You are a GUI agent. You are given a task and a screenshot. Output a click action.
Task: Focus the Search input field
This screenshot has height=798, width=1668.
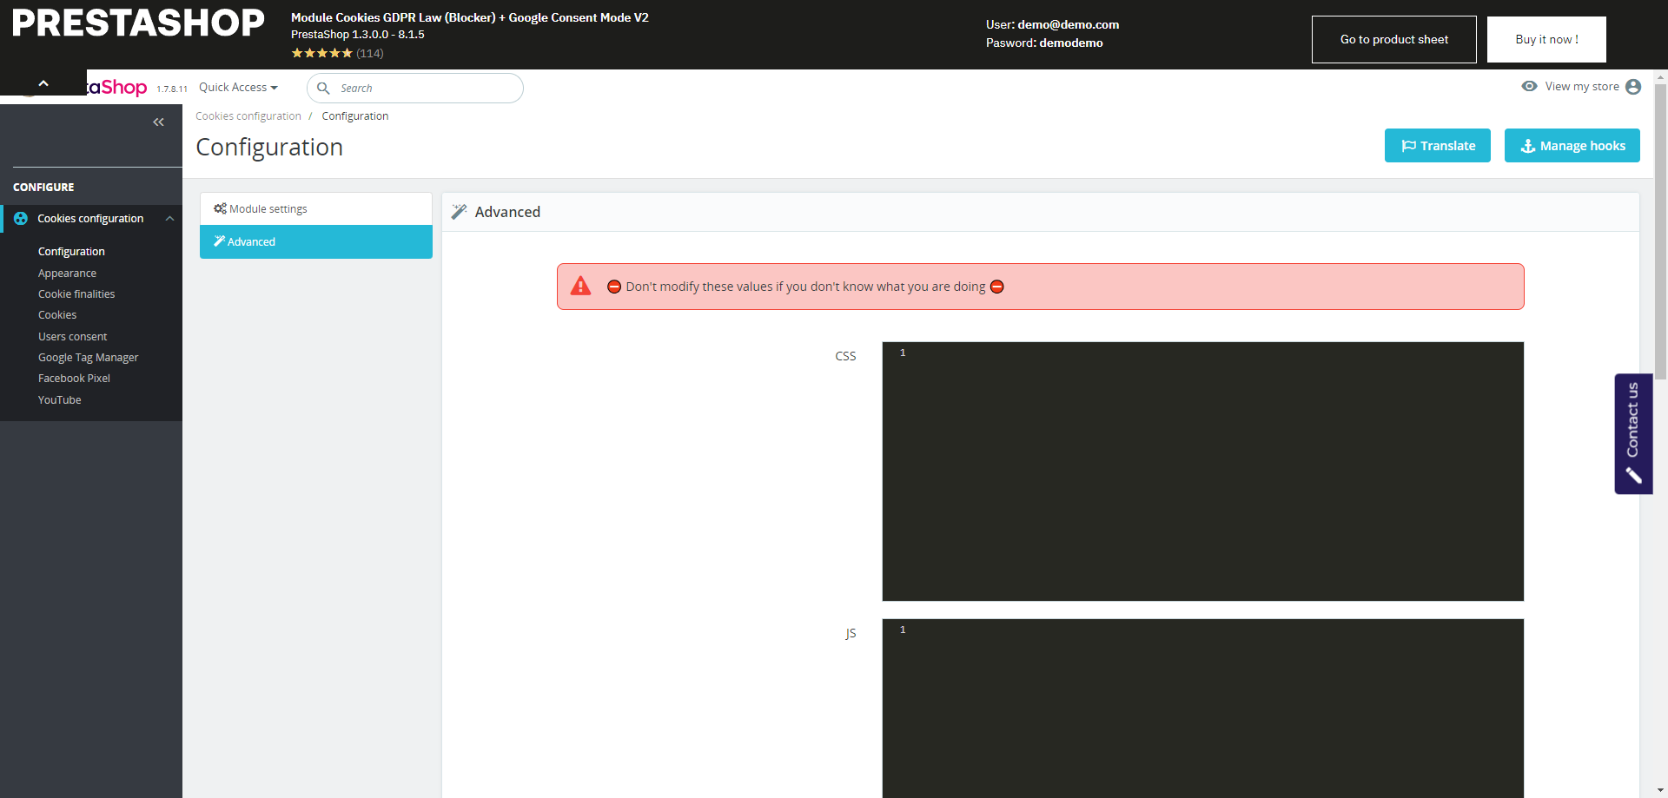point(415,88)
